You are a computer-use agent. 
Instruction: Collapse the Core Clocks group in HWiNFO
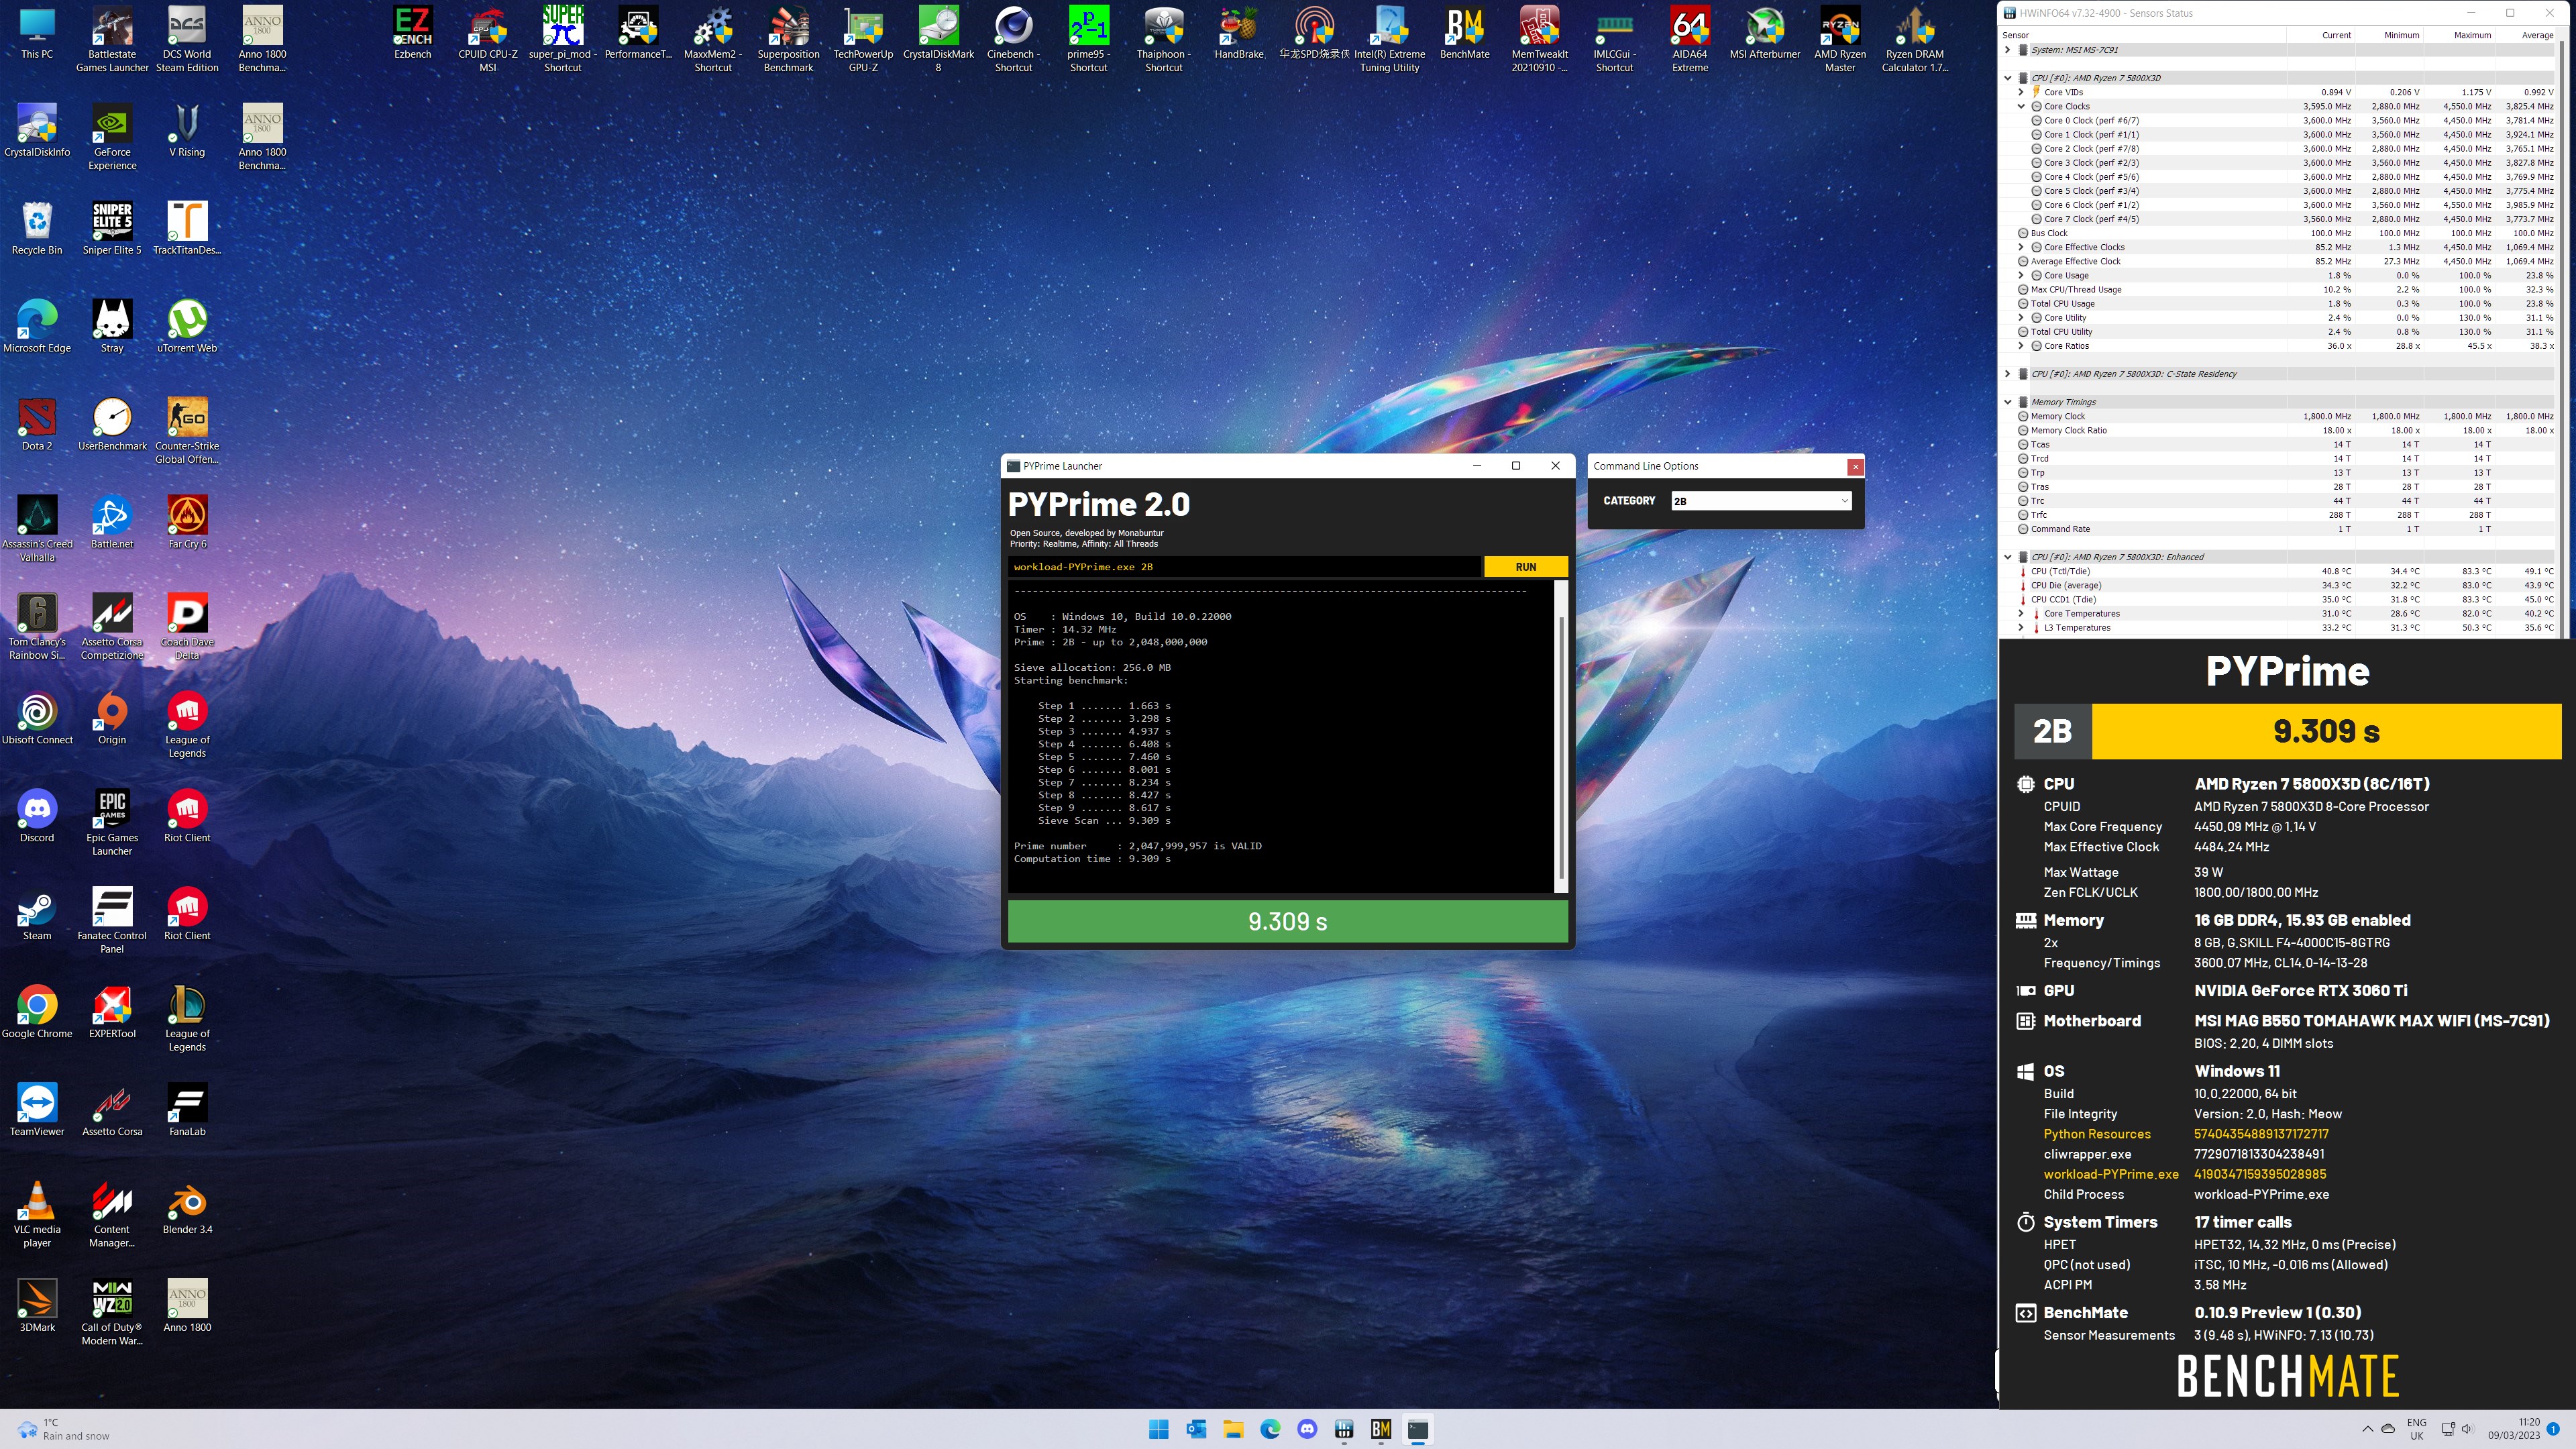coord(2021,106)
